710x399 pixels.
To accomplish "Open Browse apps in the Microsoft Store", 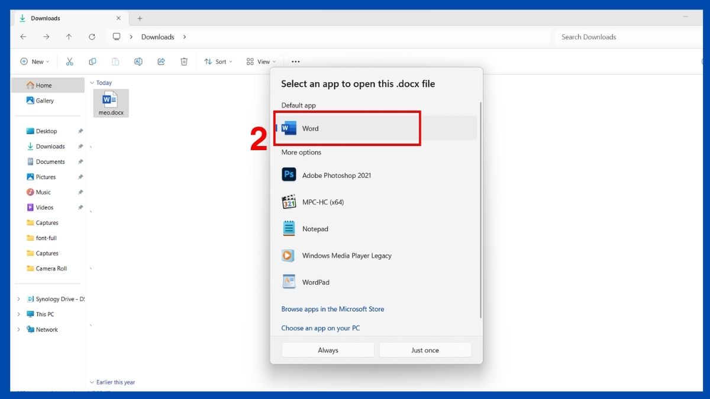I will [333, 309].
